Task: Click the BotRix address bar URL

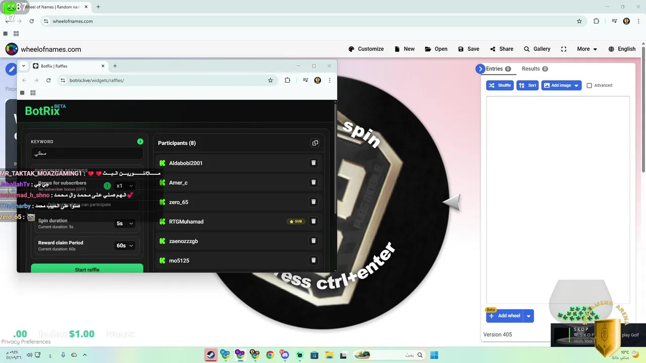Action: [97, 80]
